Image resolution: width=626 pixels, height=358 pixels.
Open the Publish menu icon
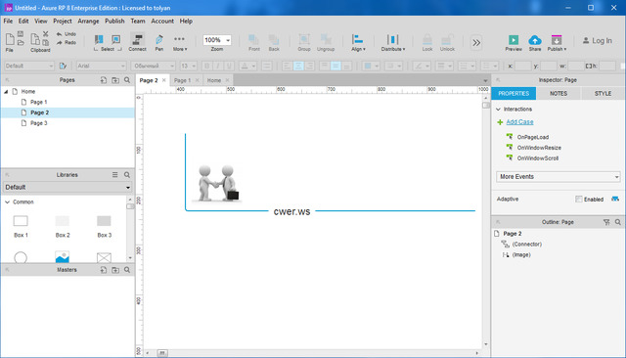[x=557, y=42]
